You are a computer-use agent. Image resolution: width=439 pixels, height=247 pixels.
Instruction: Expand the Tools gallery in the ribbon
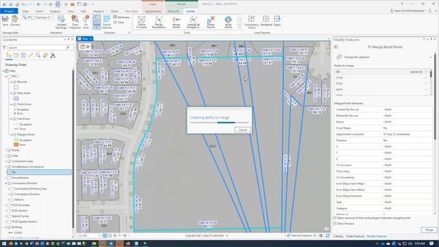239,27
